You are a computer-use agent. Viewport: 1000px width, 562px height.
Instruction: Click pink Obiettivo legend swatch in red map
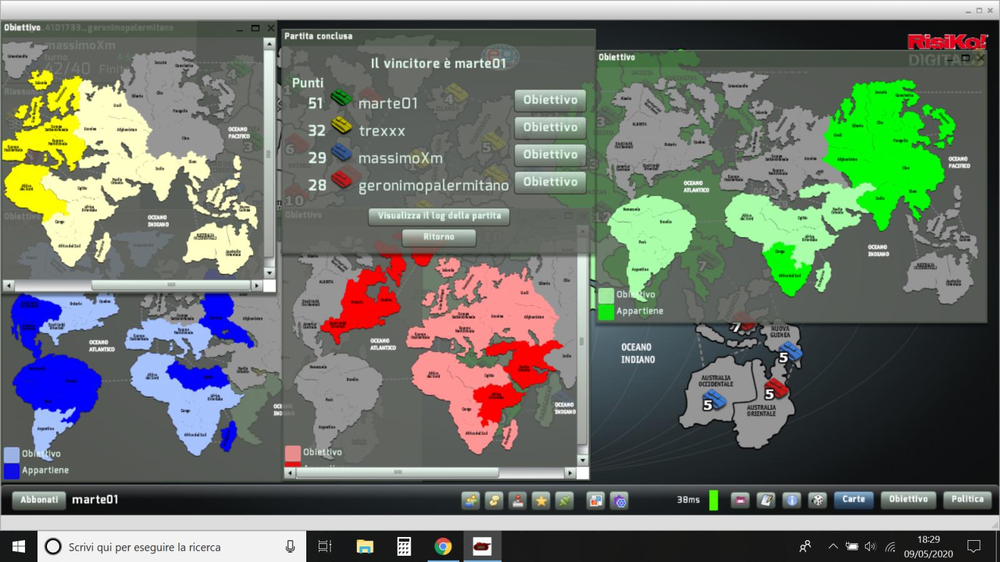(x=292, y=453)
